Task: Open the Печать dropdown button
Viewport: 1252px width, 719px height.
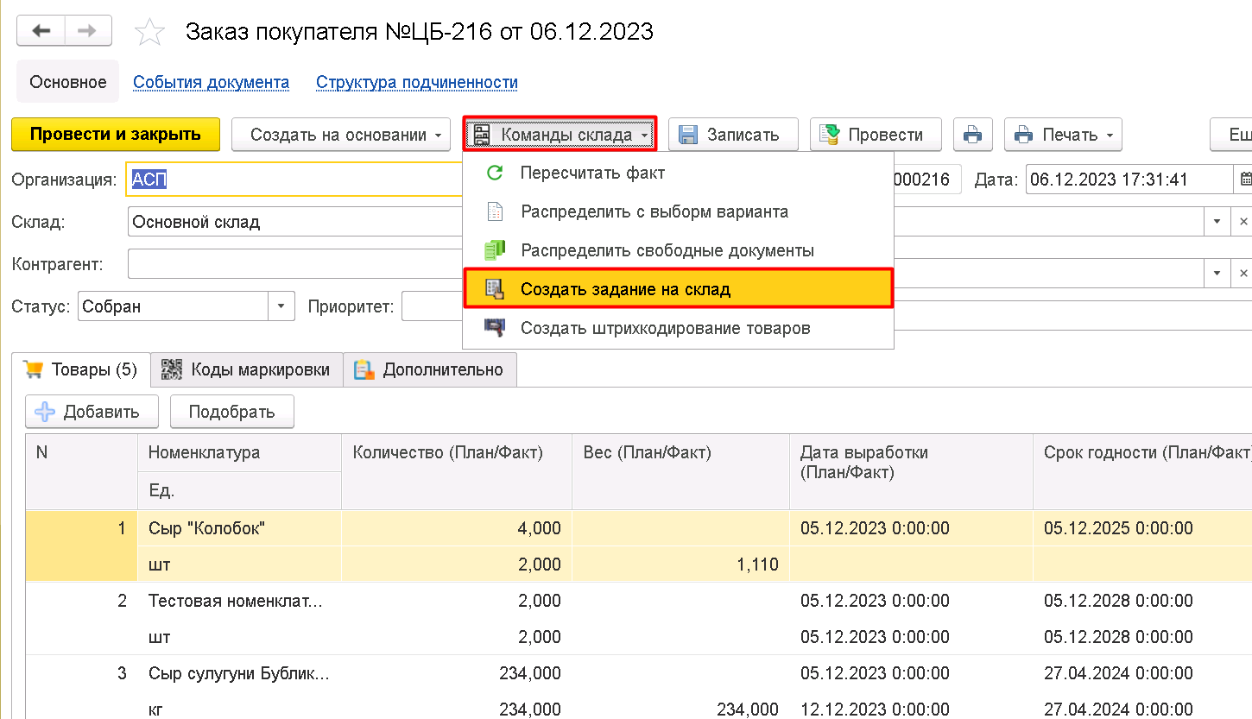Action: pyautogui.click(x=1063, y=135)
